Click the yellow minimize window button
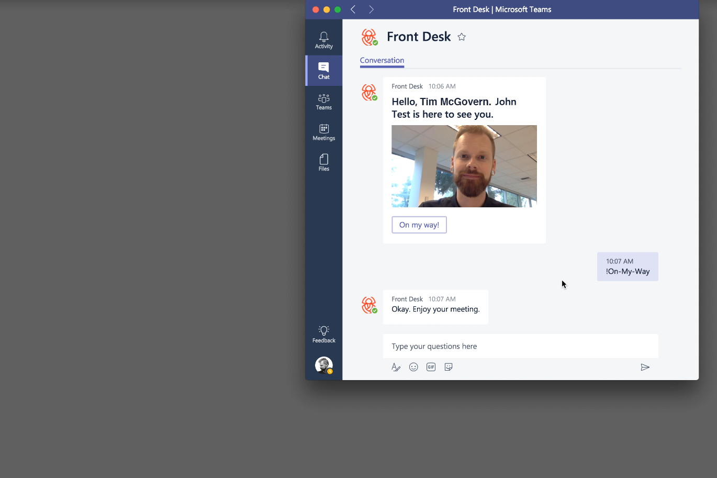This screenshot has width=717, height=478. click(327, 9)
